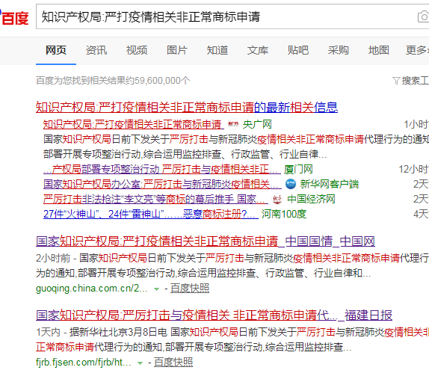The image size is (429, 382).
Task: Click the 新华网客户端 source name
Action: (x=329, y=184)
